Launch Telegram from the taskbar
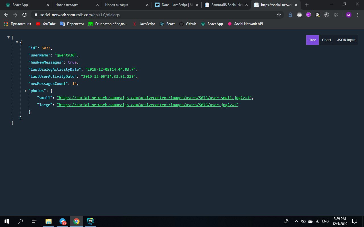The height and width of the screenshot is (227, 364). 63,221
